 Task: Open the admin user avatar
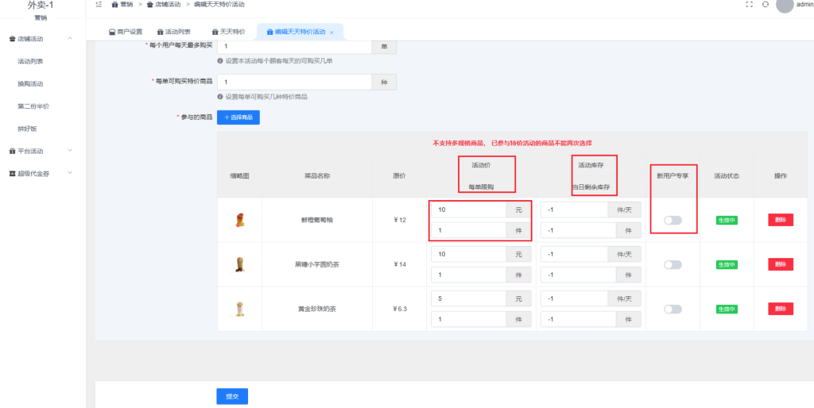pyautogui.click(x=785, y=5)
